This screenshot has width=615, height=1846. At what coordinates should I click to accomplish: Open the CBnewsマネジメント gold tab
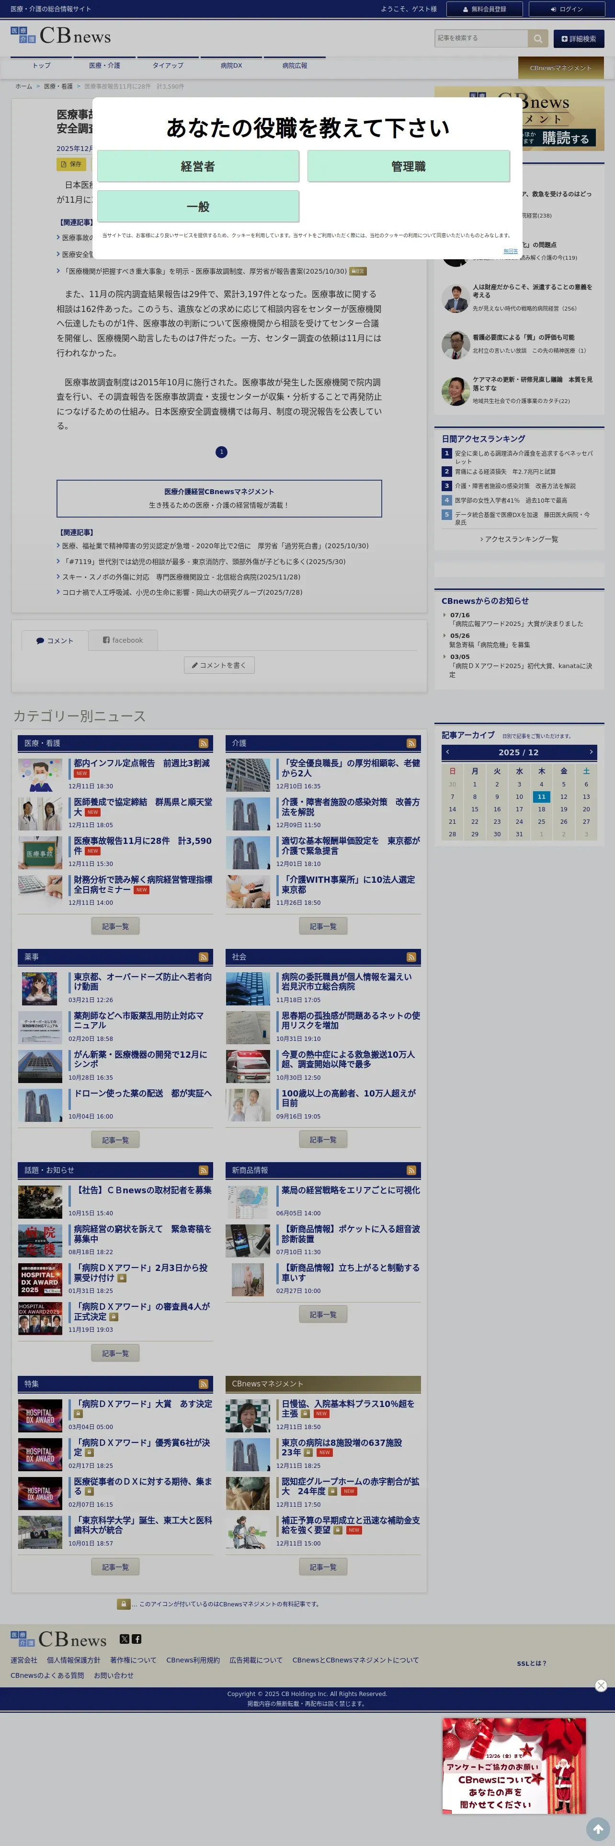pos(560,68)
